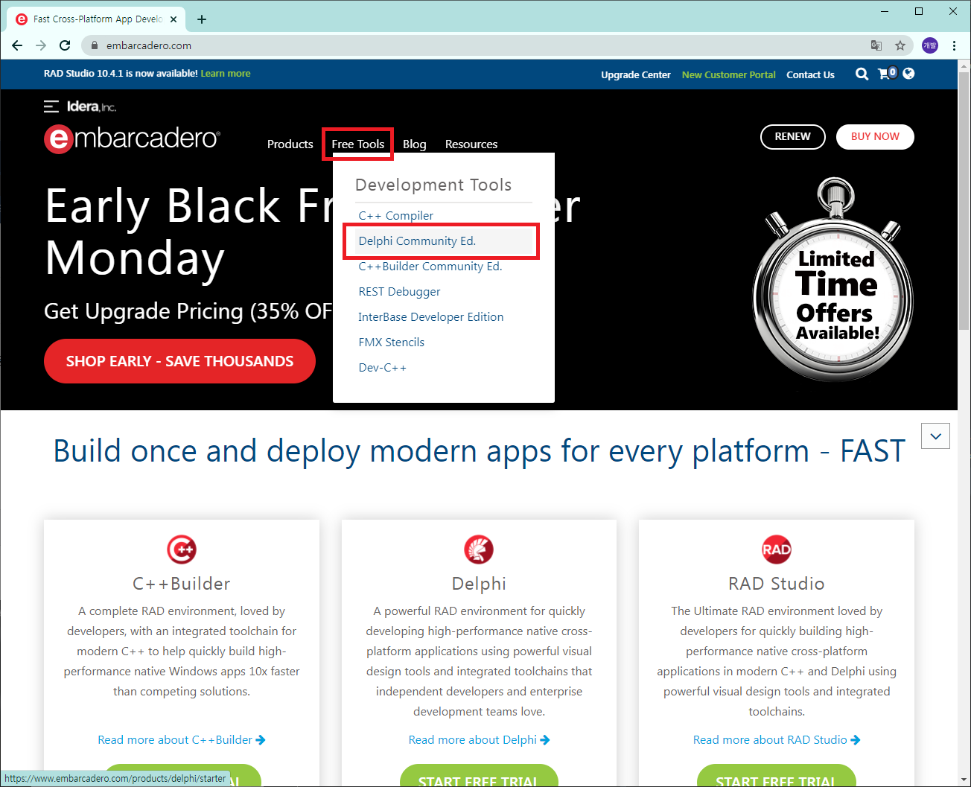Open the Idera hamburger menu icon

click(x=51, y=106)
